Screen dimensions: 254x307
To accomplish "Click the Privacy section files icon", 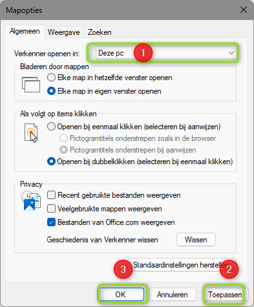I will click(31, 201).
